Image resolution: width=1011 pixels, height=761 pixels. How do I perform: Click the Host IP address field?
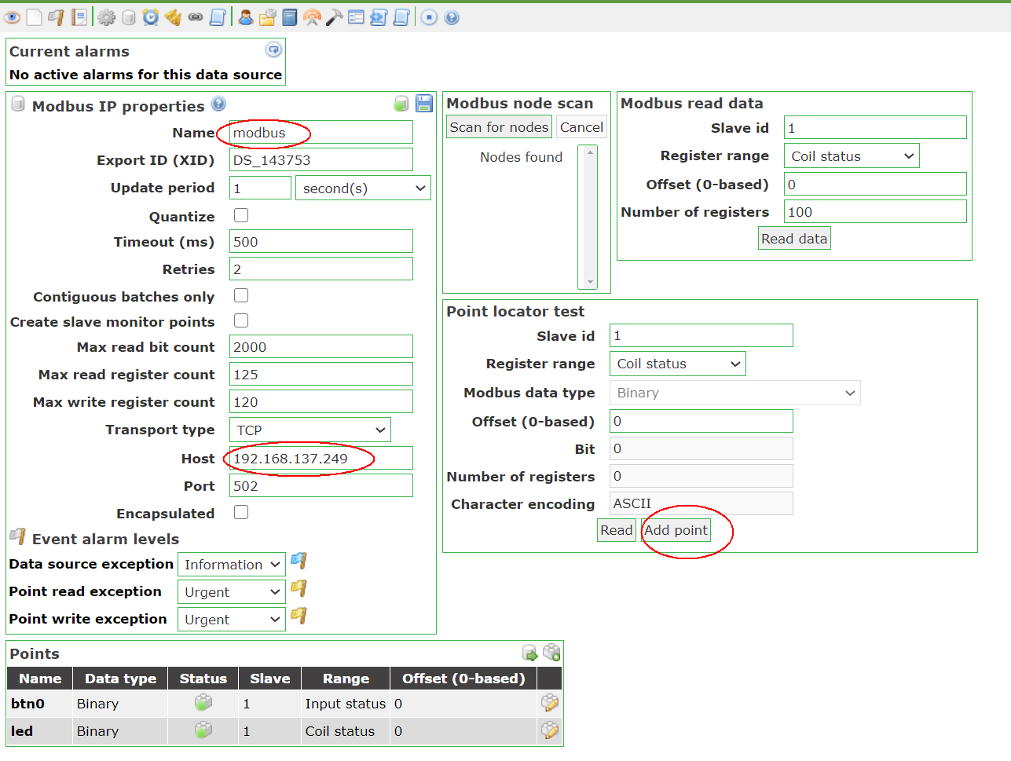coord(321,458)
